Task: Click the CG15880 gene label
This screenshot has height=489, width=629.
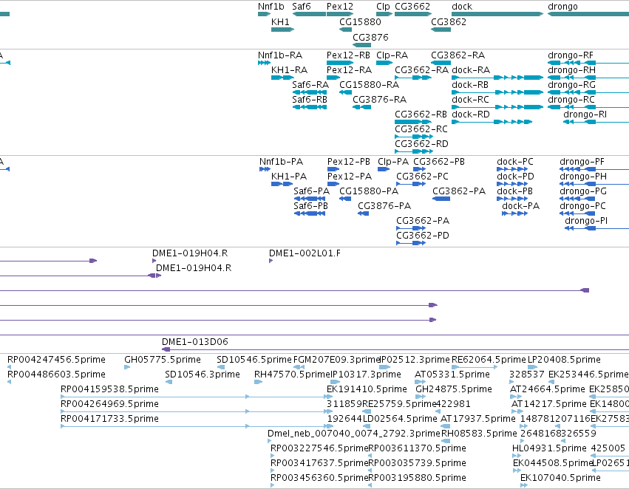Action: [x=360, y=22]
